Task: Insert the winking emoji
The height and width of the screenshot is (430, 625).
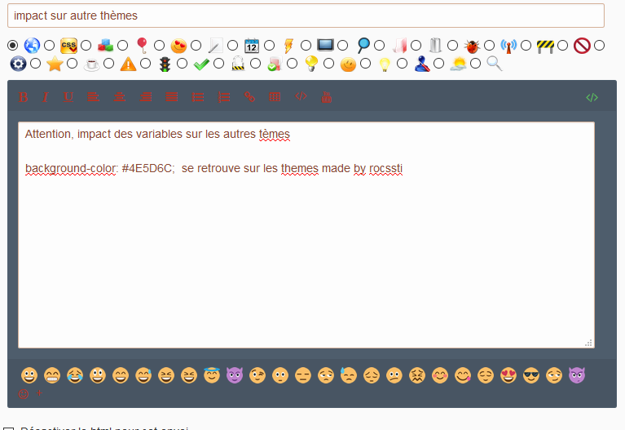Action: click(x=257, y=375)
